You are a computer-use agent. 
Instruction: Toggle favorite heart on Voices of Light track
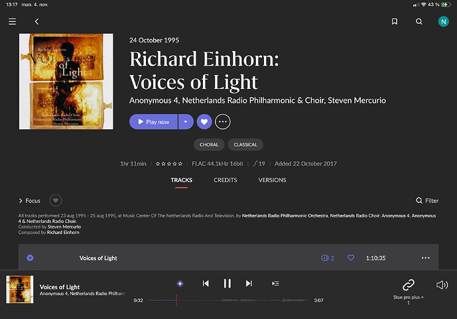[351, 258]
